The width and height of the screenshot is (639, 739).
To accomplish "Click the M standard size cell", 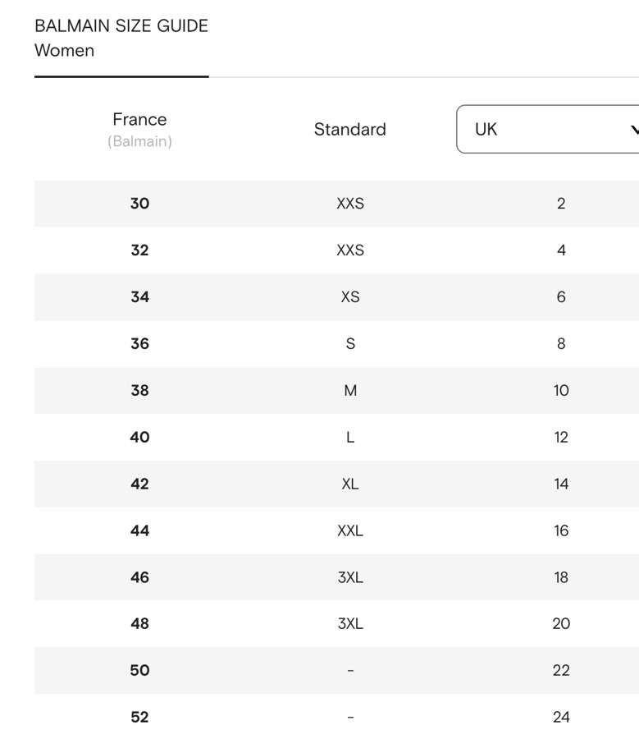I will (x=350, y=390).
